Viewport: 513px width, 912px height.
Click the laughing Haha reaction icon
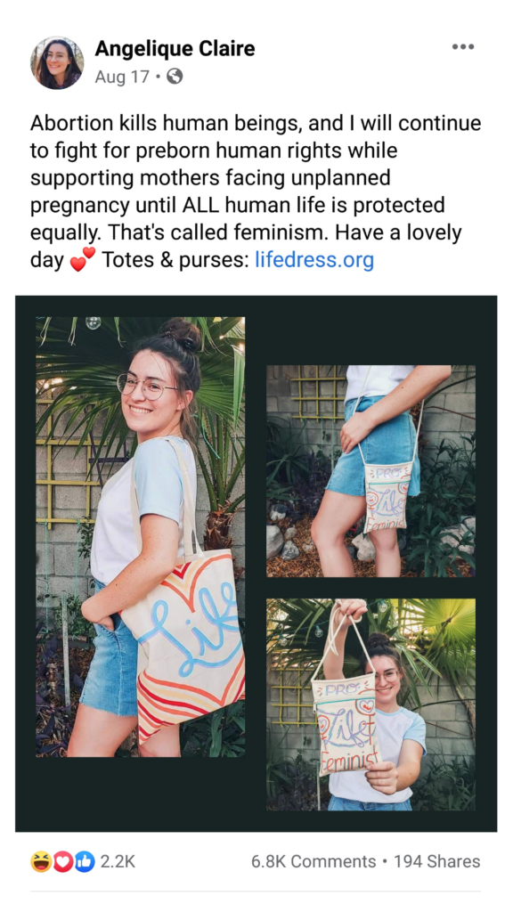tap(41, 861)
